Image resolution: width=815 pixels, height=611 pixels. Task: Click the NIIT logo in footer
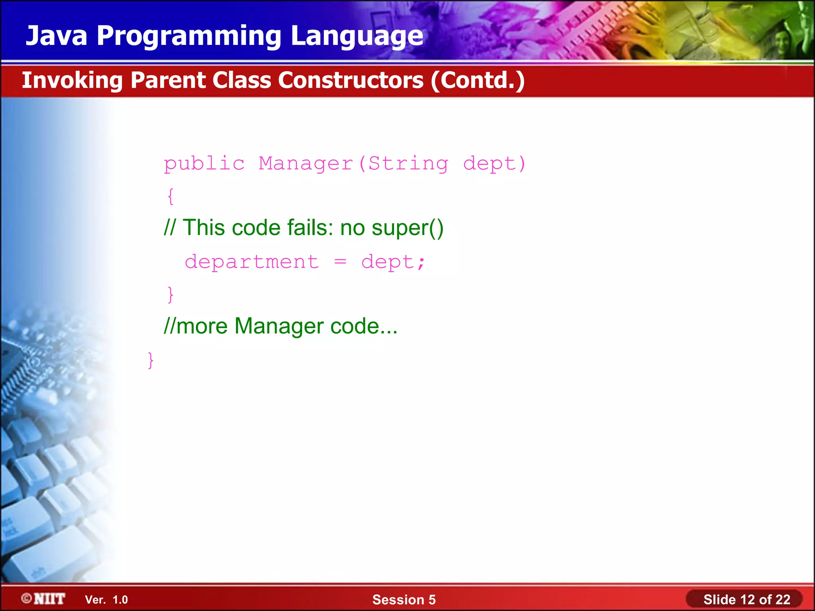[x=49, y=599]
